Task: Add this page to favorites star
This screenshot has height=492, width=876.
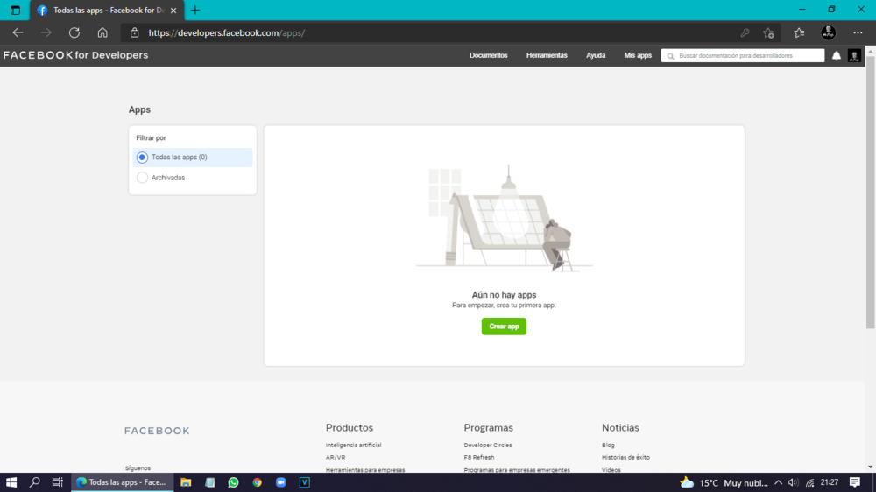Action: click(768, 32)
